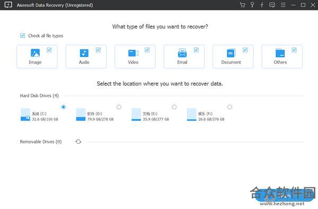Uncheck the Document checkbox
Viewport: 318px width, 209px height.
click(x=245, y=50)
